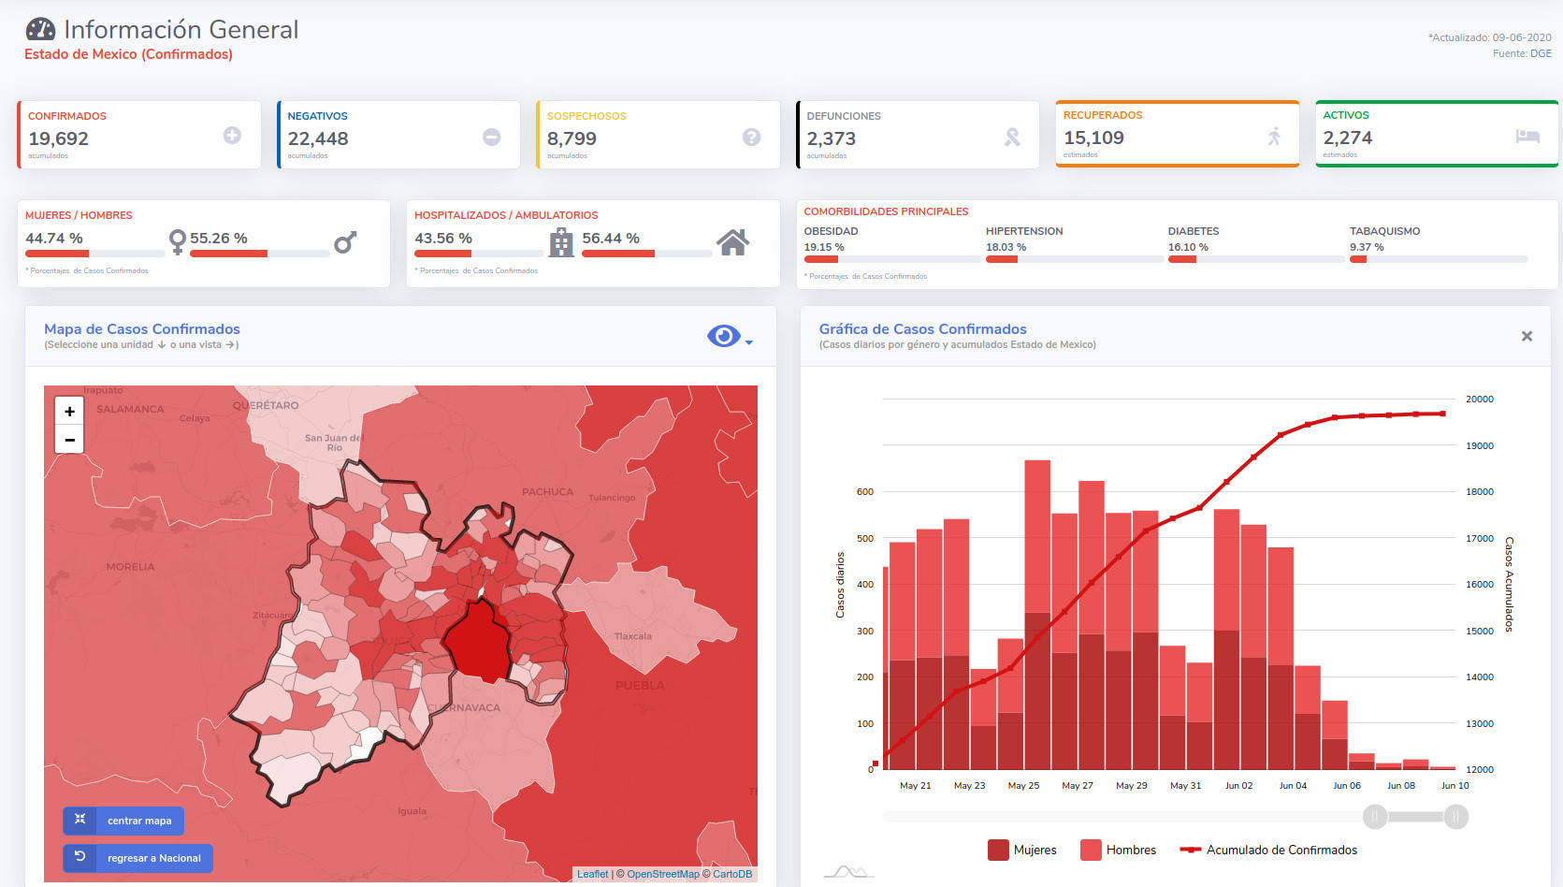Click the bed icon in Activos card
1563x887 pixels.
[x=1527, y=137]
